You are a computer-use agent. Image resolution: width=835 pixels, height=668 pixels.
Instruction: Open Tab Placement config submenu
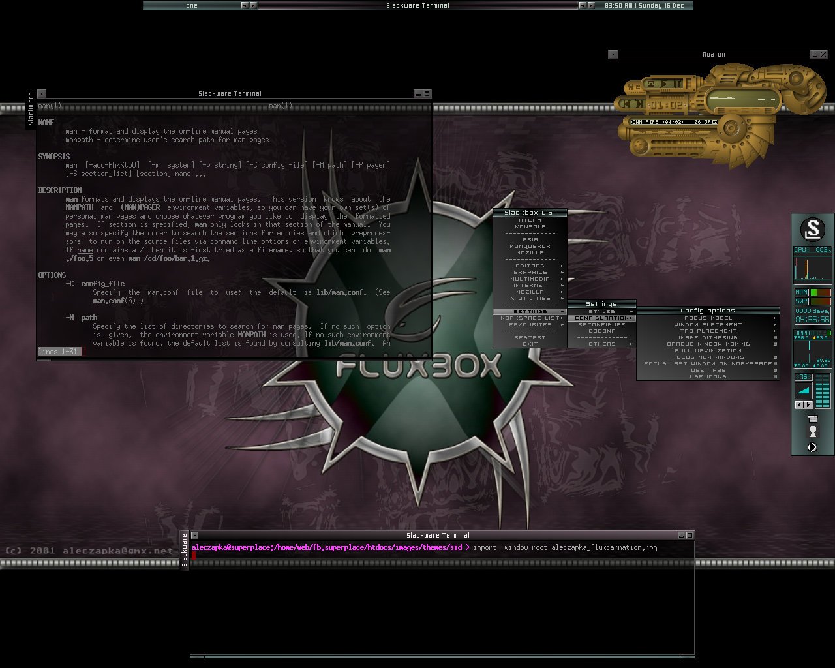[x=708, y=331]
